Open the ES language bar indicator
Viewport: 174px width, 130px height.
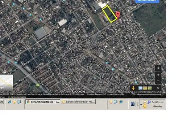pyautogui.click(x=133, y=104)
